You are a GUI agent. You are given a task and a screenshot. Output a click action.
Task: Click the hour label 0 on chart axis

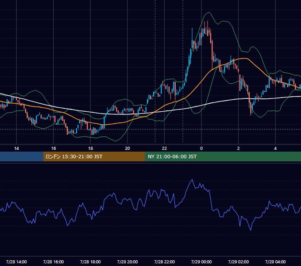coord(201,149)
